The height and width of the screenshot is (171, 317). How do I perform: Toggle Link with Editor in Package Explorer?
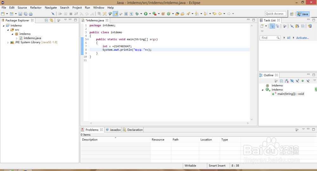[52, 20]
